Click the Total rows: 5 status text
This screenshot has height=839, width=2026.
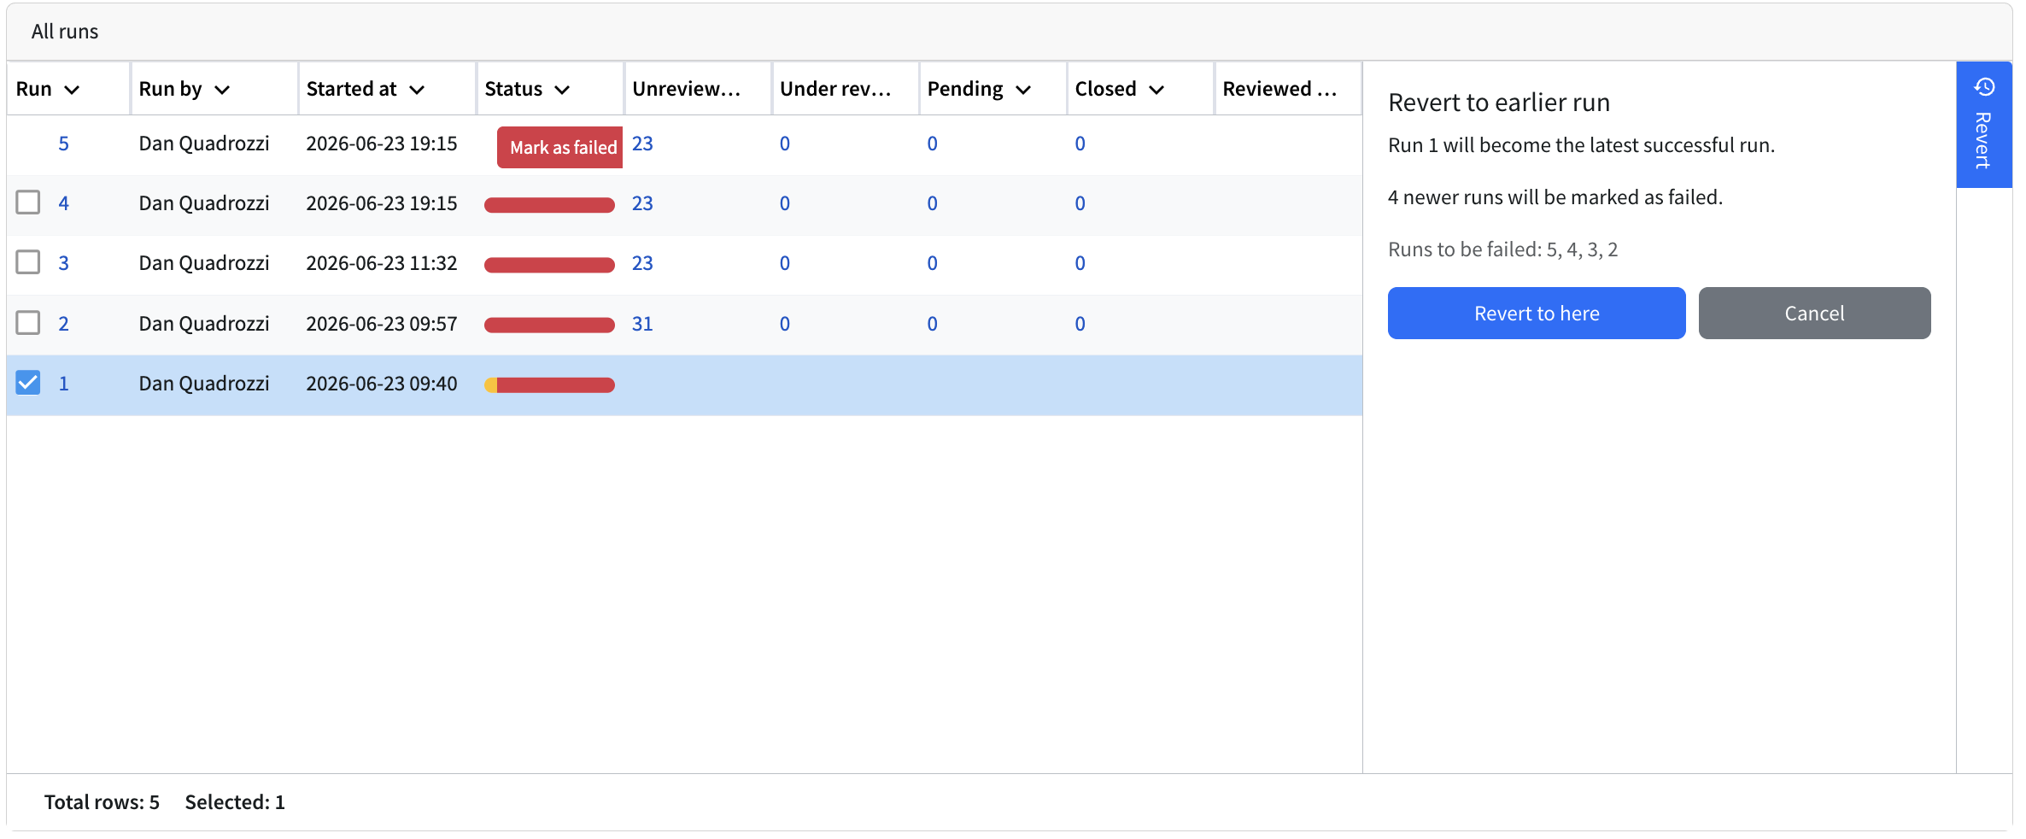(x=102, y=802)
